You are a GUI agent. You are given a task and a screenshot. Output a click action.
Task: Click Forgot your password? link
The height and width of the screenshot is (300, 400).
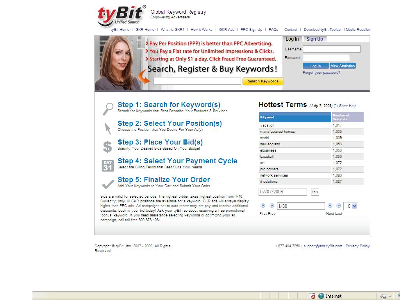321,73
